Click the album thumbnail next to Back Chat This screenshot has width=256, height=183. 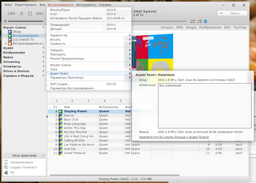[x=60, y=120]
